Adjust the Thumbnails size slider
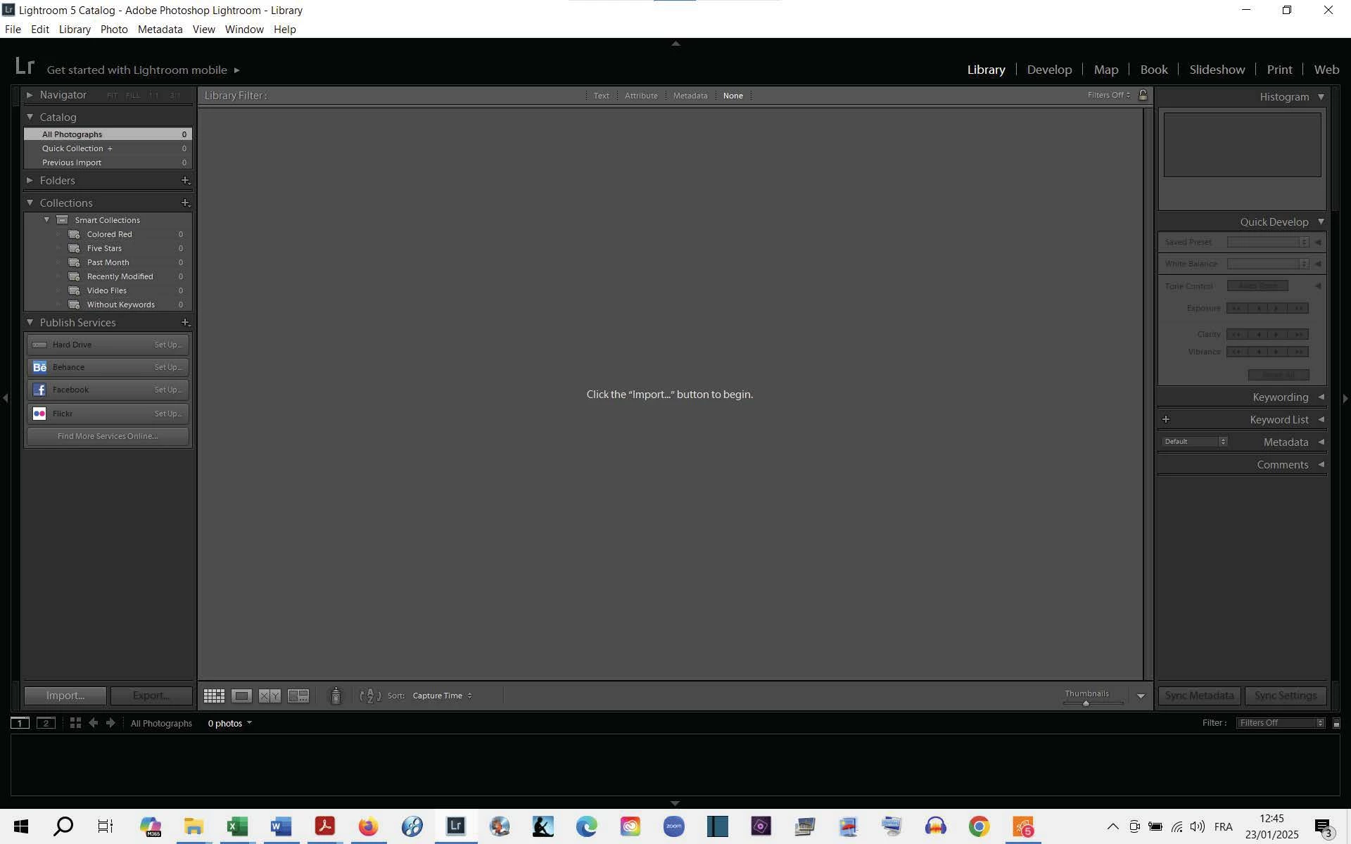The width and height of the screenshot is (1351, 844). click(x=1086, y=703)
